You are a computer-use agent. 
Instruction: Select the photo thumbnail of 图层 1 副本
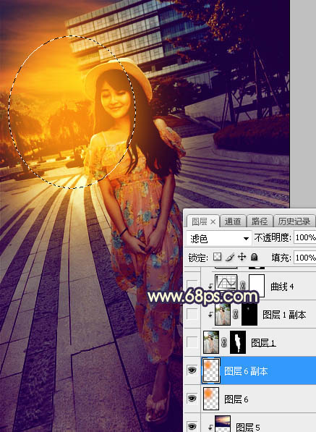[x=223, y=314]
